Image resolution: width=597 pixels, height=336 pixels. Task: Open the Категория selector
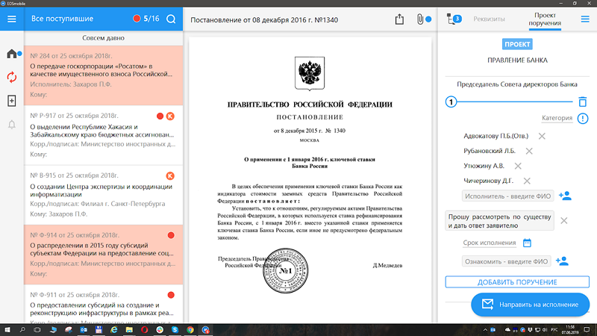point(557,118)
